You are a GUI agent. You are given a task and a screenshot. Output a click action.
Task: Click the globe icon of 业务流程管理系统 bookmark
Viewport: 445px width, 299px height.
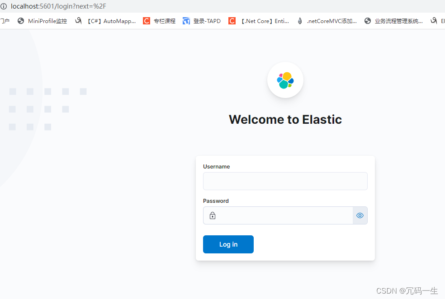[368, 21]
